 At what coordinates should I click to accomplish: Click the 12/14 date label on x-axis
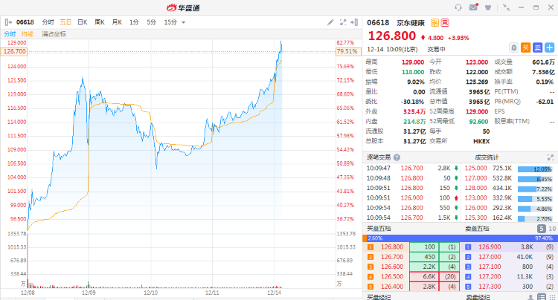coord(274,293)
